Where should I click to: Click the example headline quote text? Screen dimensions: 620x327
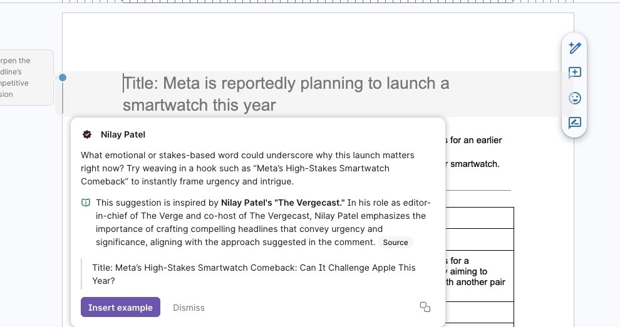click(x=254, y=274)
